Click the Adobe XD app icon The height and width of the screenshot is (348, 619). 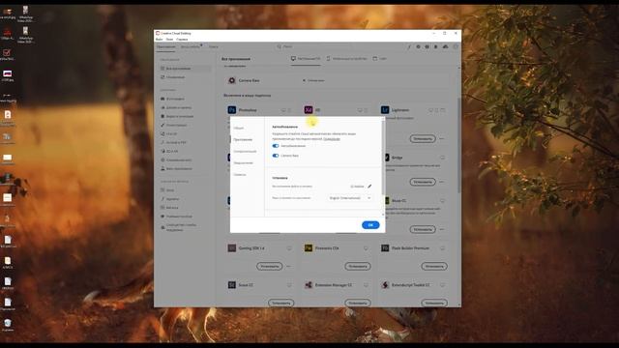(309, 109)
